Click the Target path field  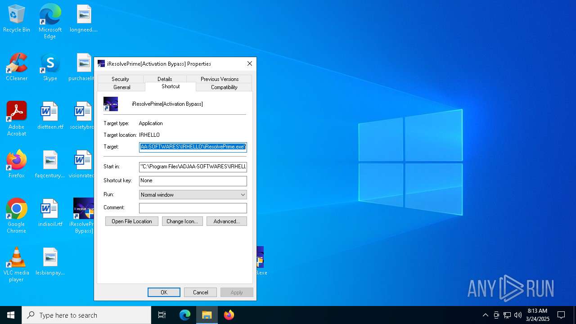click(193, 147)
